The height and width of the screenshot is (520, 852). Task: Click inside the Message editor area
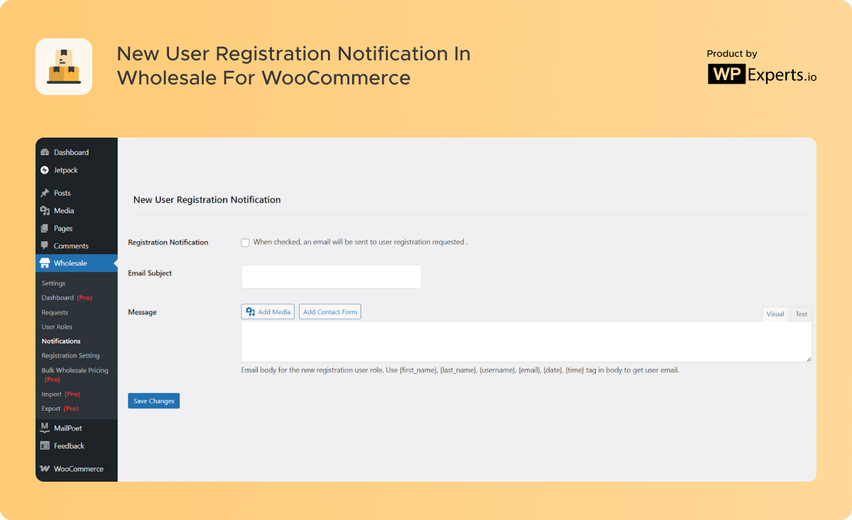[526, 342]
